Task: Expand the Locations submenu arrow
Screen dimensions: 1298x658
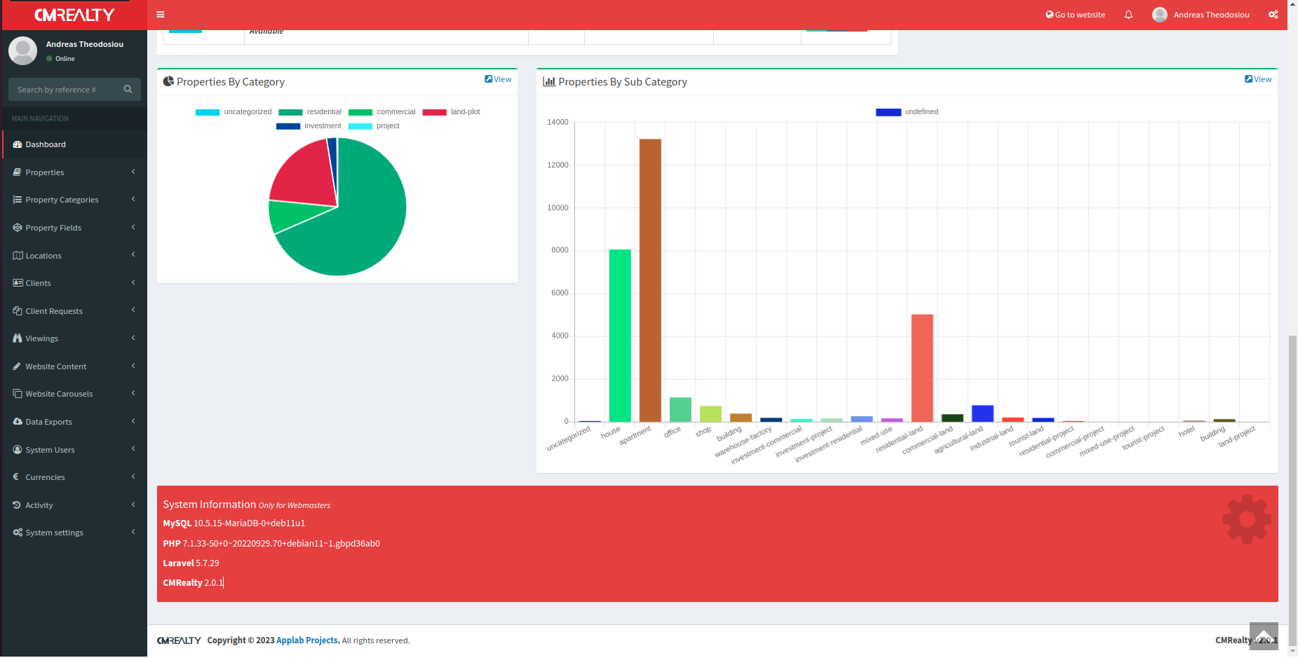Action: click(x=133, y=255)
